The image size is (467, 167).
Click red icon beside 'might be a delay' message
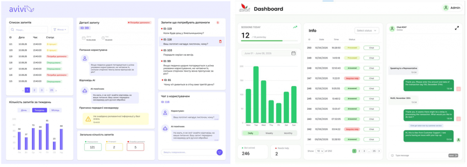(x=458, y=119)
